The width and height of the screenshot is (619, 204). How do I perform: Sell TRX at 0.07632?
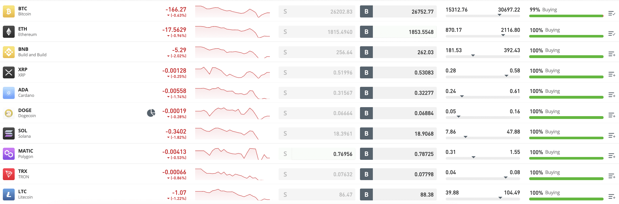pos(317,174)
